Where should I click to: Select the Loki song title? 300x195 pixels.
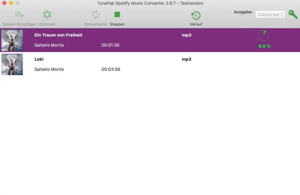point(39,59)
